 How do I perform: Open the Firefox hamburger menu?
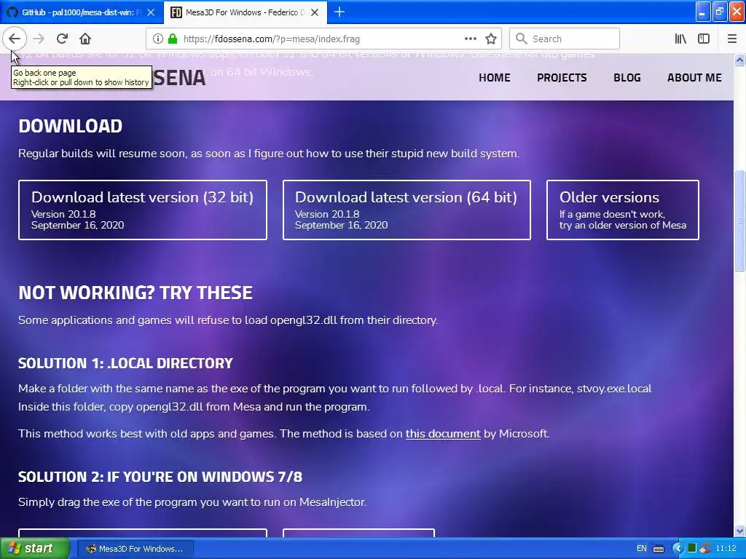pos(732,39)
